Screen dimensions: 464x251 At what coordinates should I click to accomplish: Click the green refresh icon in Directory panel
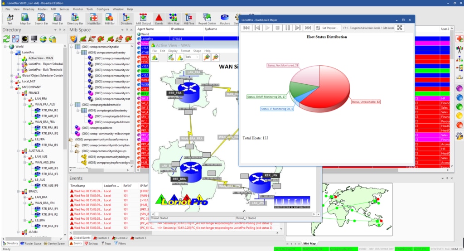6,39
